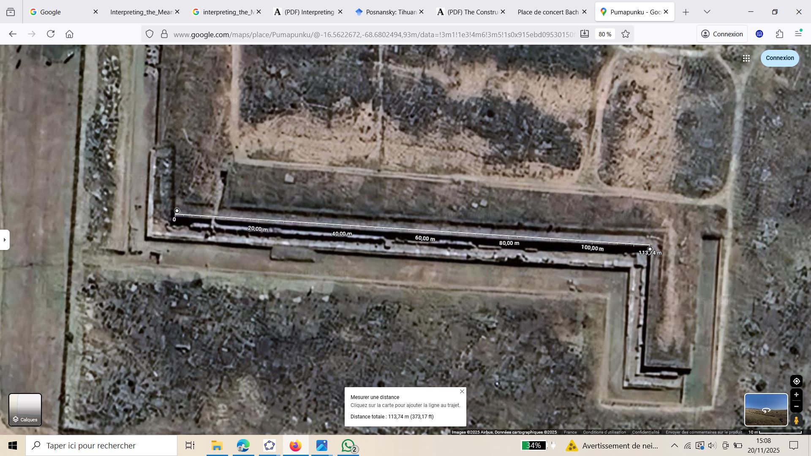Image resolution: width=811 pixels, height=456 pixels.
Task: Zoom in the map with plus
Action: click(796, 395)
